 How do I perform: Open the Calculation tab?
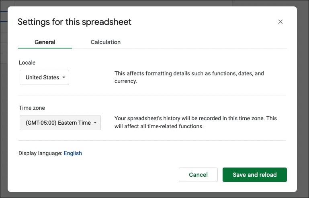pyautogui.click(x=105, y=42)
